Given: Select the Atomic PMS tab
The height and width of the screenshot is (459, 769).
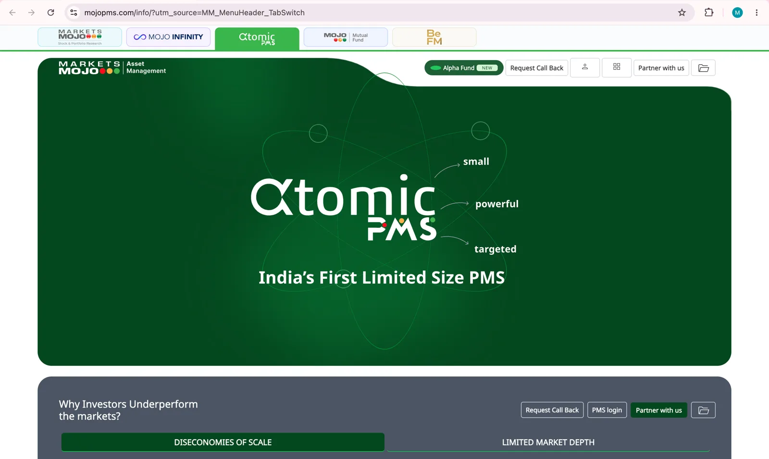Looking at the screenshot, I should [257, 38].
